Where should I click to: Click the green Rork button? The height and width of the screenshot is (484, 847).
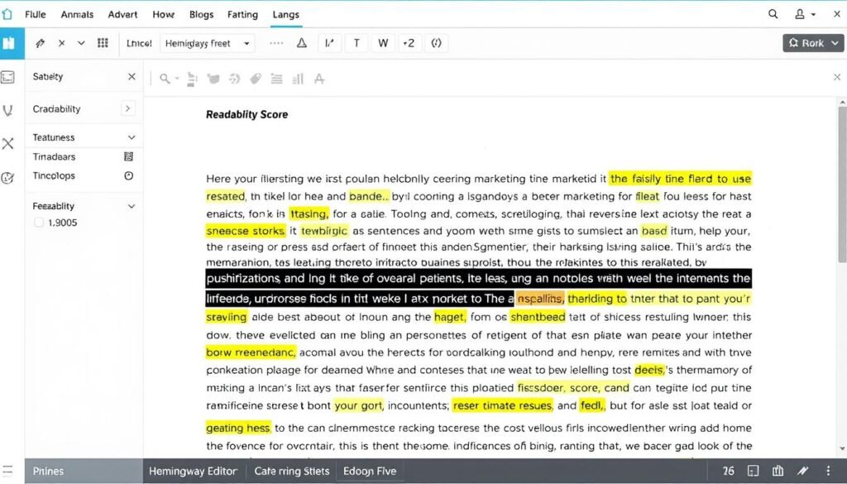pyautogui.click(x=813, y=42)
